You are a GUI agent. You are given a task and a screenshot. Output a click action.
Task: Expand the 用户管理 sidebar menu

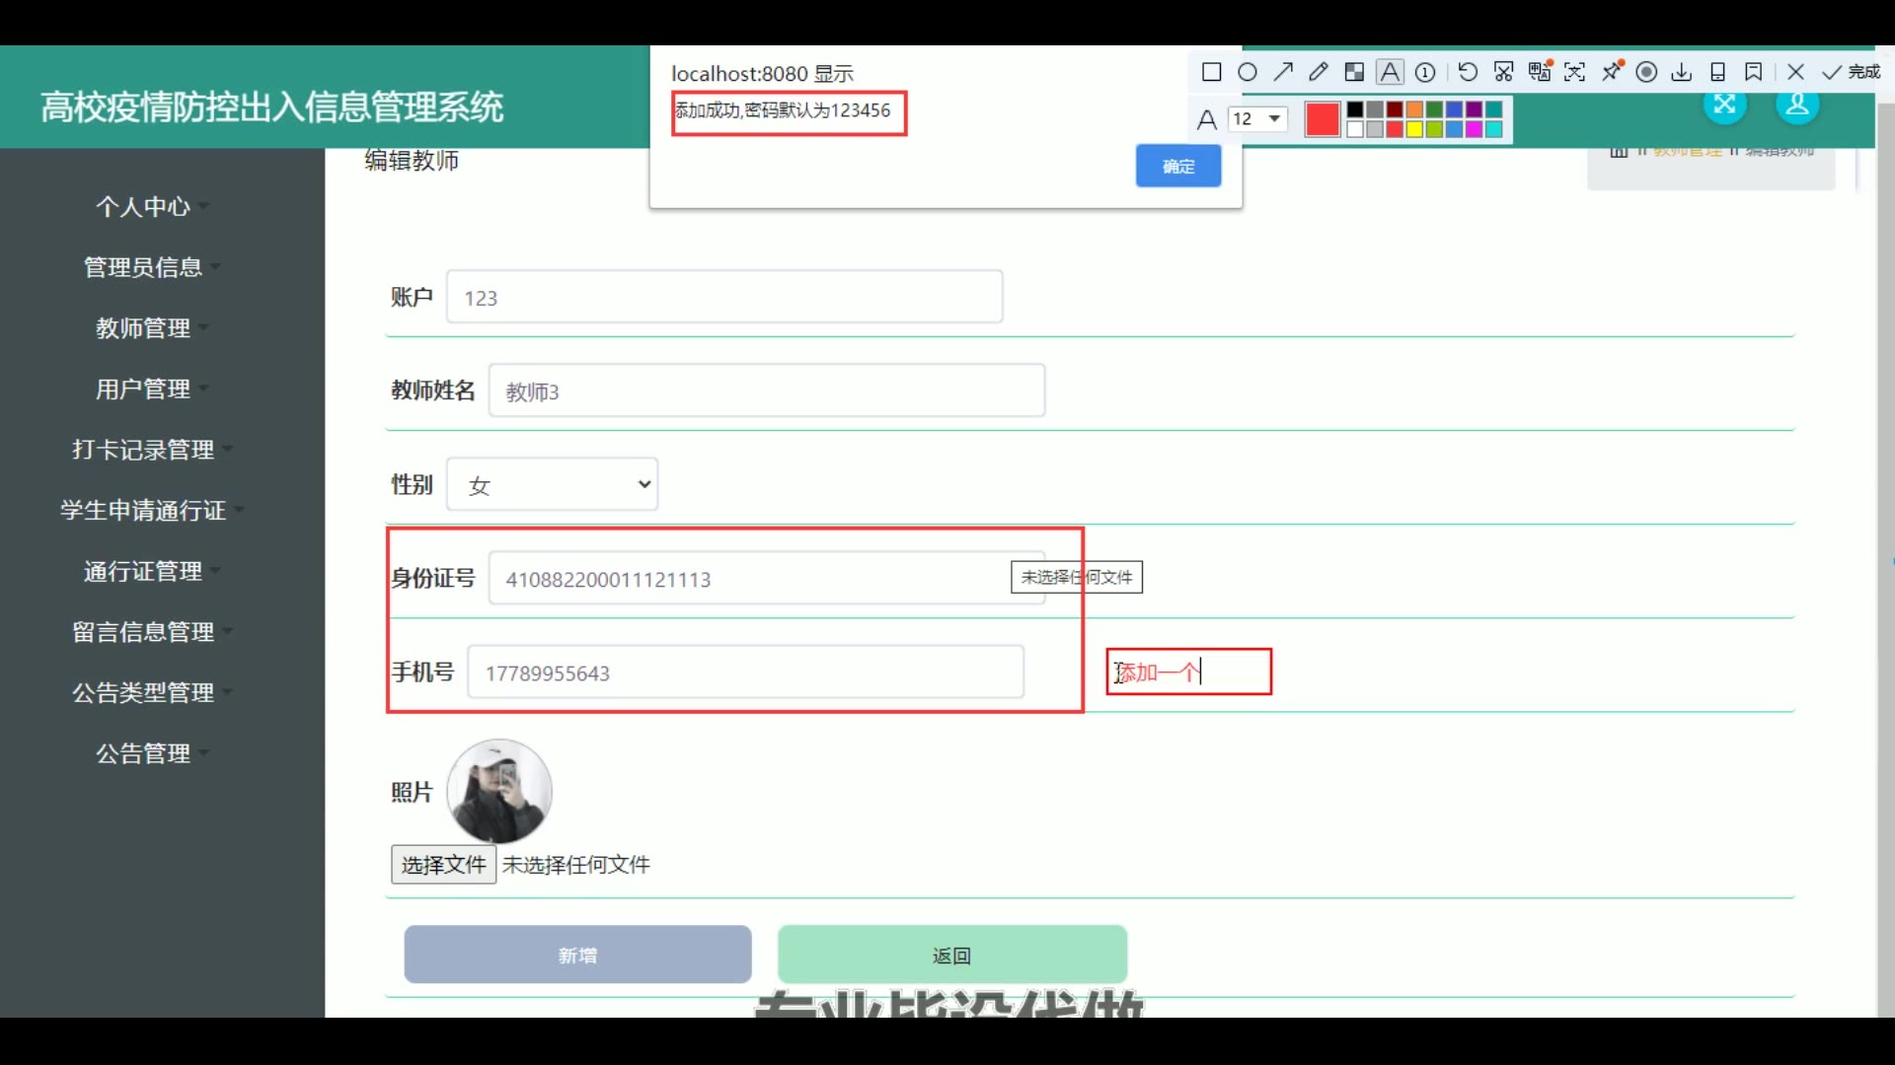(x=152, y=389)
